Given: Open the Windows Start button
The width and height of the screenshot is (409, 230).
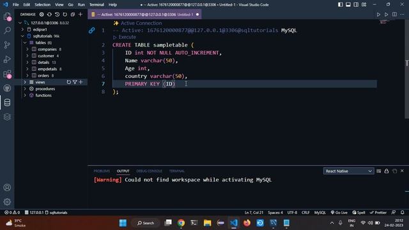Looking at the screenshot, I should pos(123,223).
